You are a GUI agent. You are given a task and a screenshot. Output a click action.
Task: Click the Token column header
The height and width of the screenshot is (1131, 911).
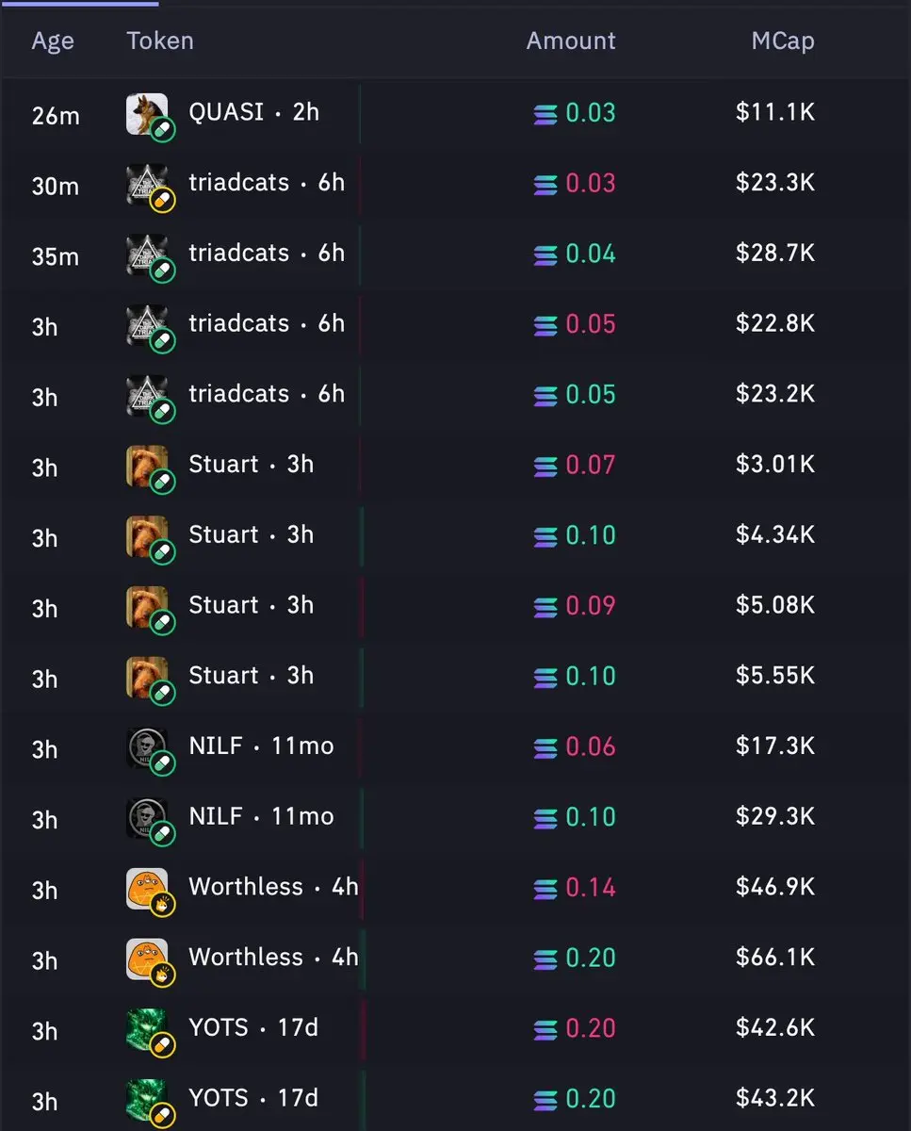pos(160,41)
